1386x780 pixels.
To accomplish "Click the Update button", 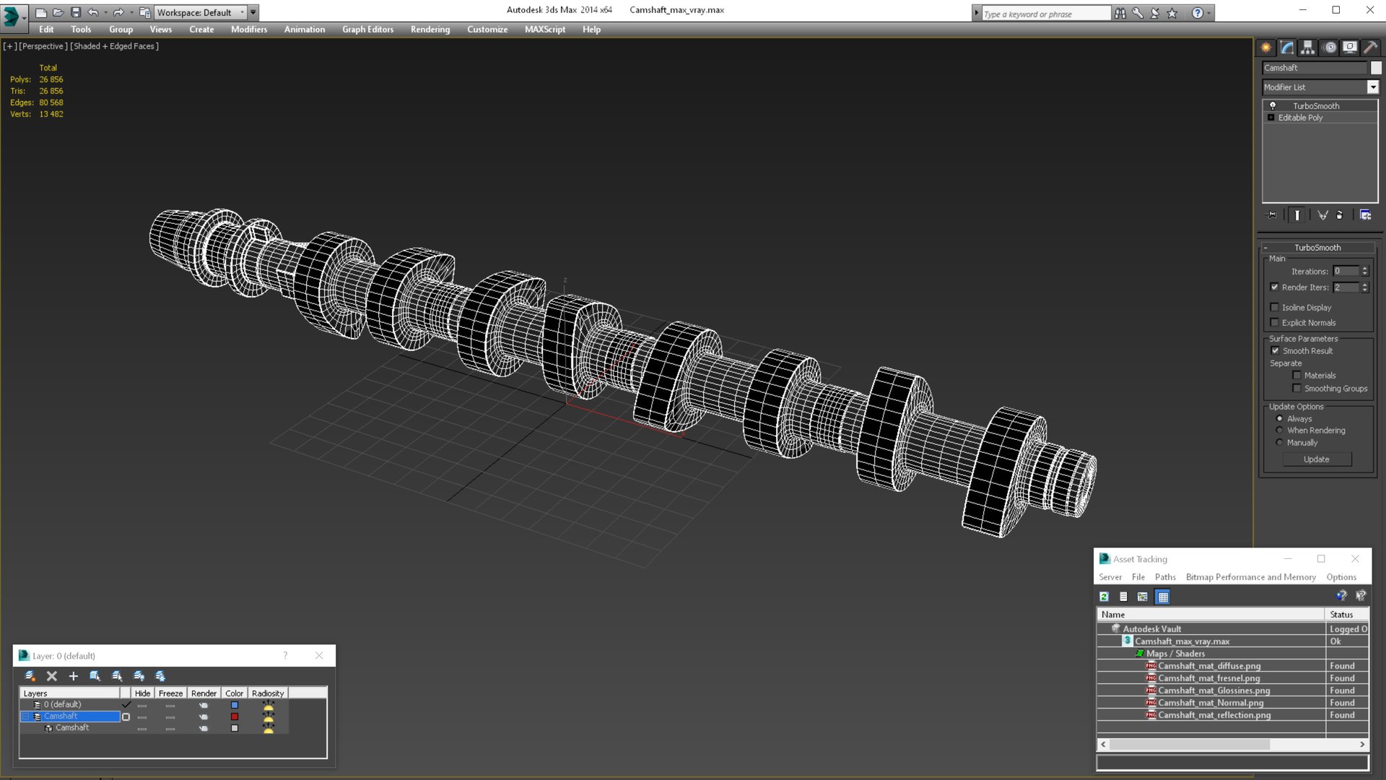I will pos(1316,459).
